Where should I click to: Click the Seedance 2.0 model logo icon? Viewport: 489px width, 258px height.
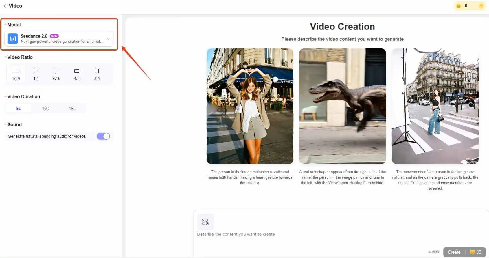click(x=13, y=39)
